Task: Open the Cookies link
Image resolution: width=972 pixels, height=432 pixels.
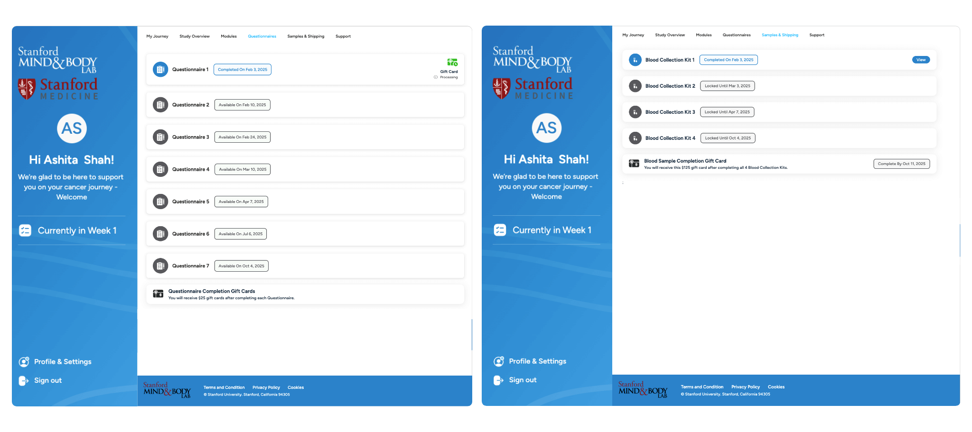Action: [x=296, y=387]
